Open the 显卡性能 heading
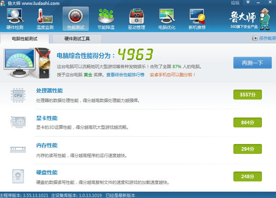 pyautogui.click(x=47, y=118)
